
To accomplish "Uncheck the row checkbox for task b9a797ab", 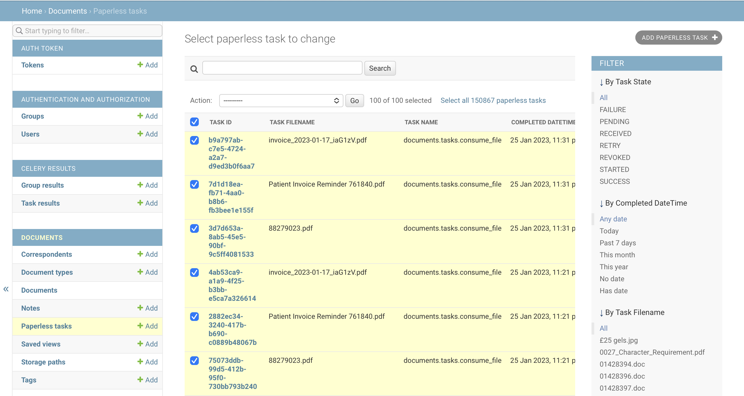I will (194, 140).
